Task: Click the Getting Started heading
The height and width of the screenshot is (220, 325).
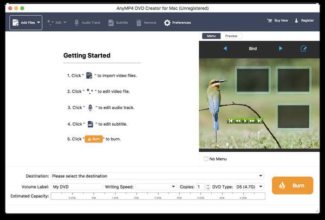Action: point(87,55)
